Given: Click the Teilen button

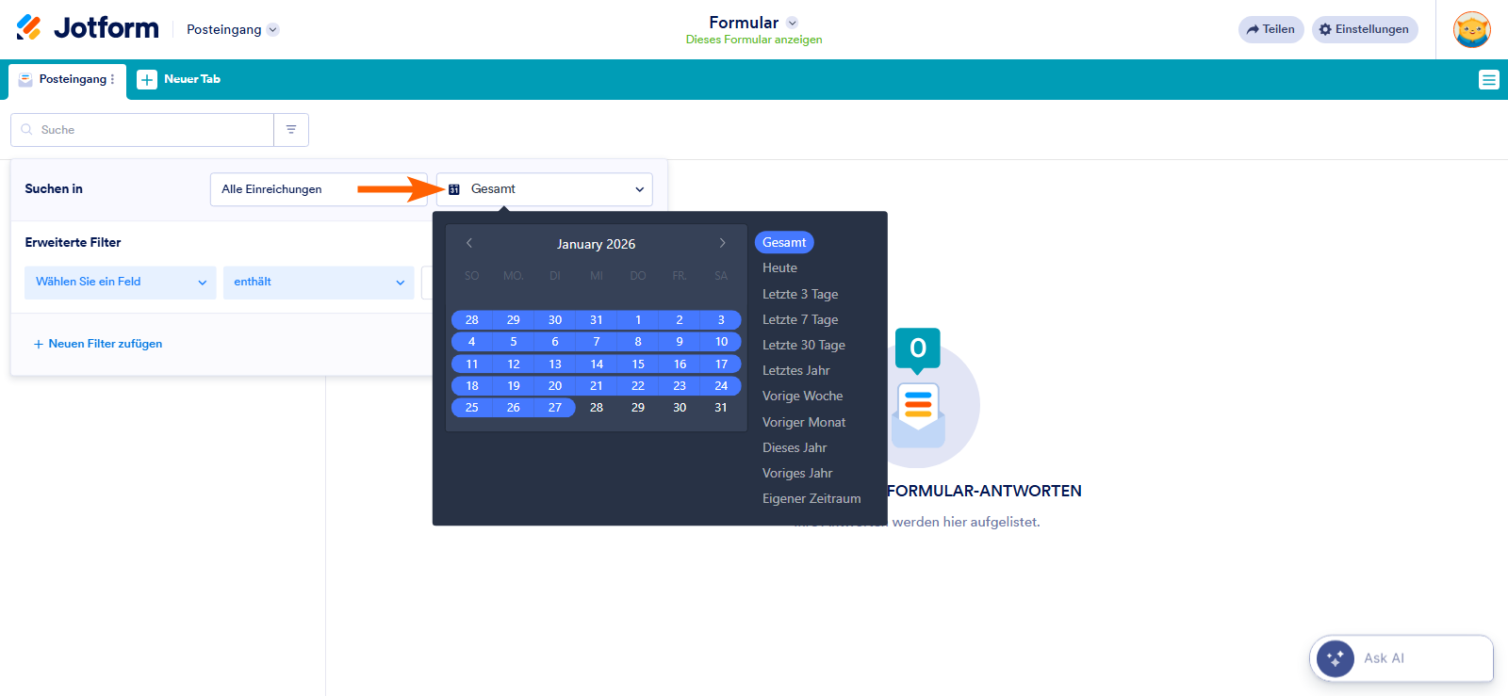Looking at the screenshot, I should point(1270,29).
